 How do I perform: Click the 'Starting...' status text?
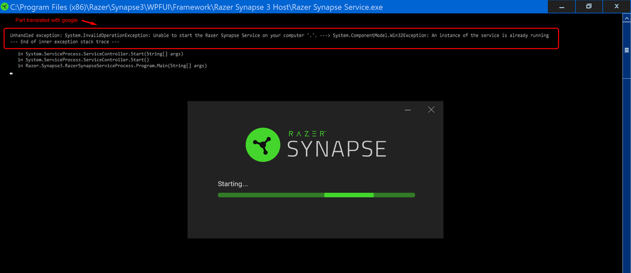tap(233, 184)
